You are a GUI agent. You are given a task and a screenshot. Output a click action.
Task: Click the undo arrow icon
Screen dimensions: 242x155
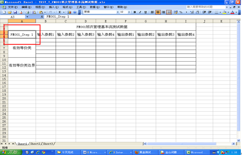click(50, 12)
